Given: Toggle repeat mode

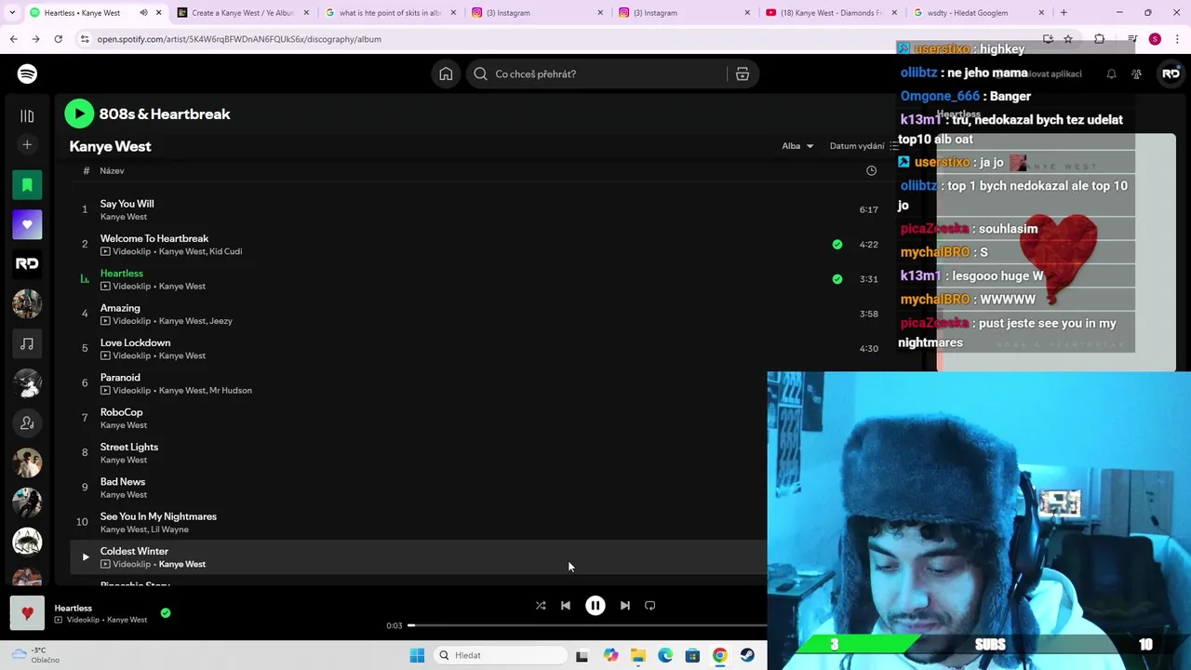Looking at the screenshot, I should tap(650, 606).
